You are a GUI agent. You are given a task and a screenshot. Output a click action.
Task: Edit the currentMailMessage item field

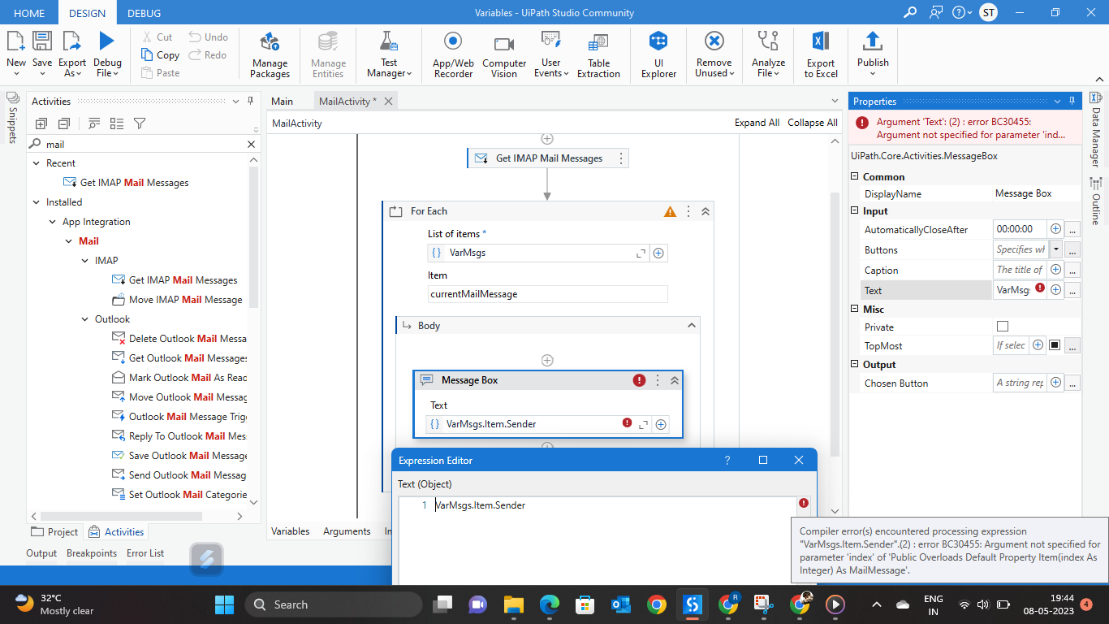[x=548, y=294]
